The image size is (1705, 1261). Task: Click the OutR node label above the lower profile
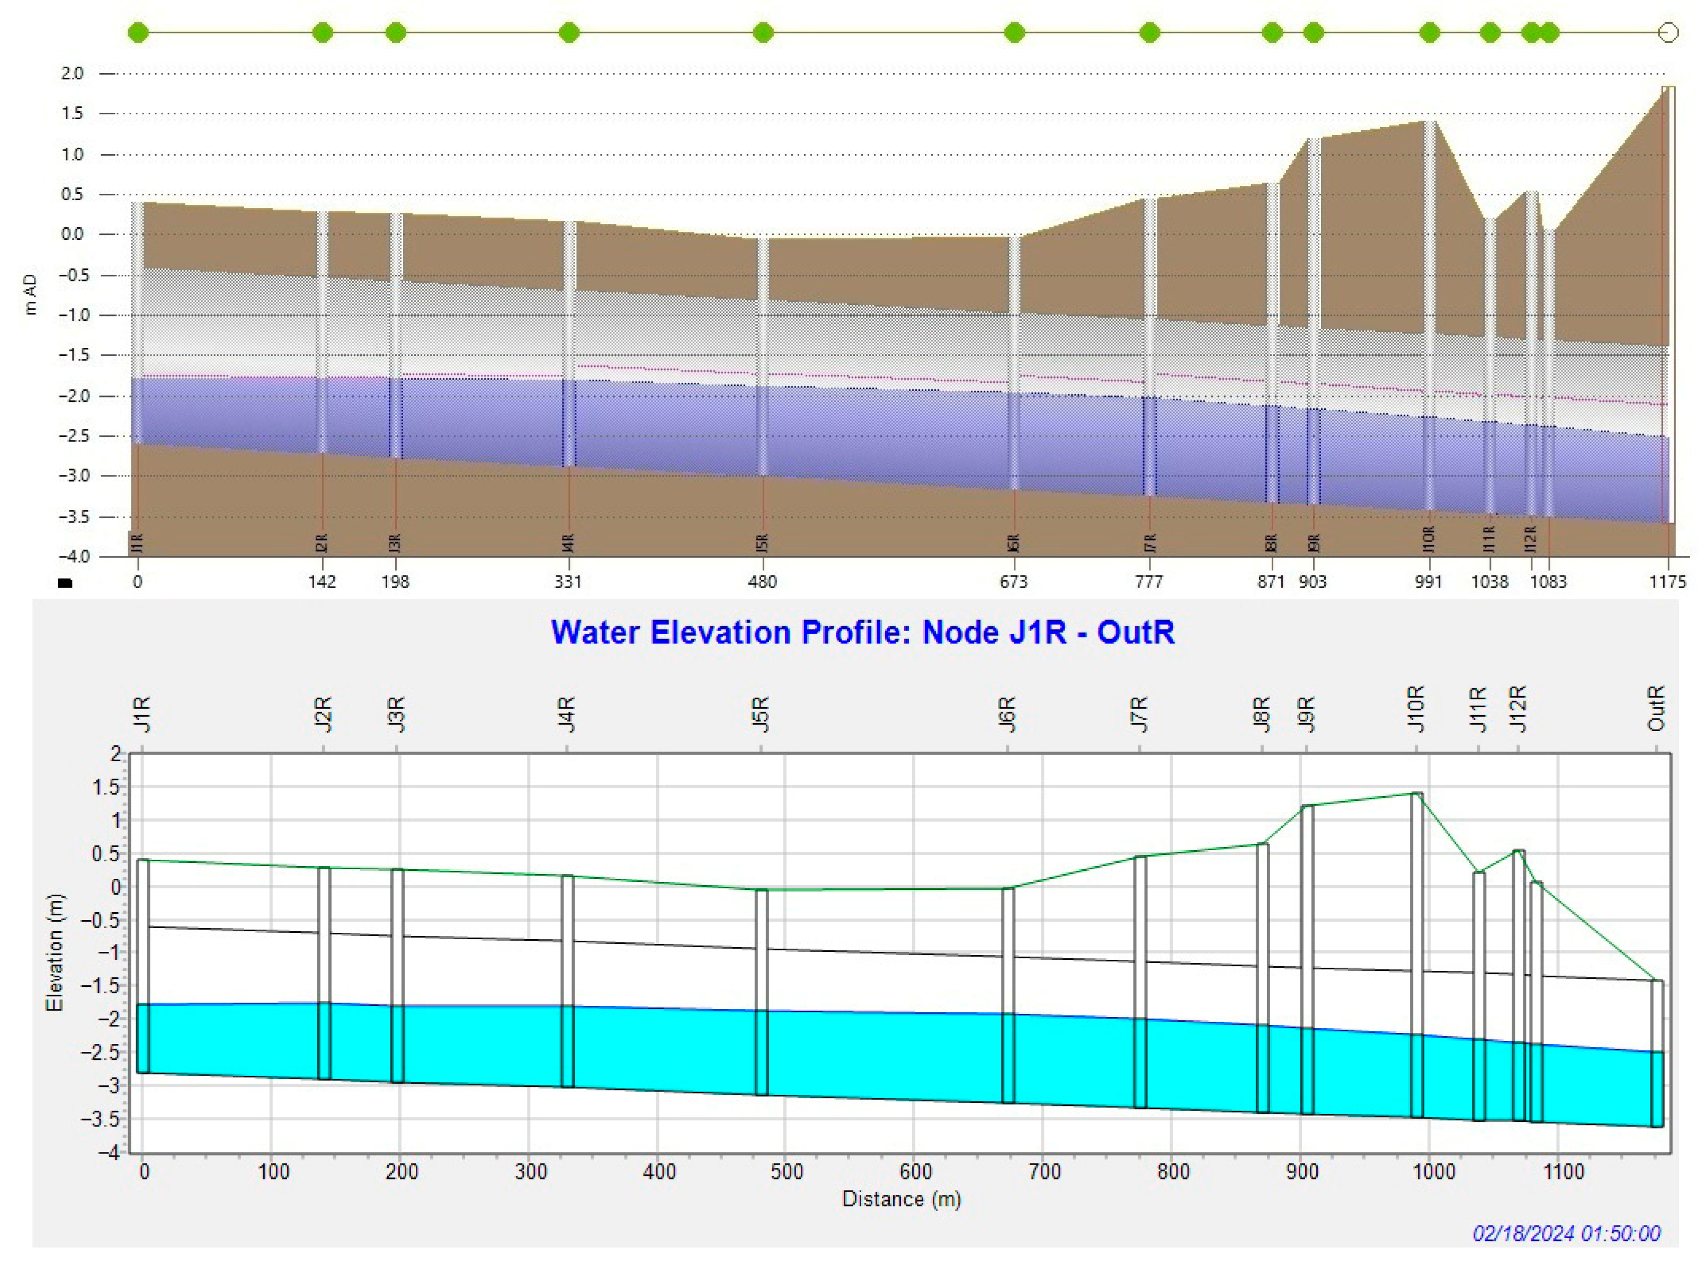[x=1655, y=708]
